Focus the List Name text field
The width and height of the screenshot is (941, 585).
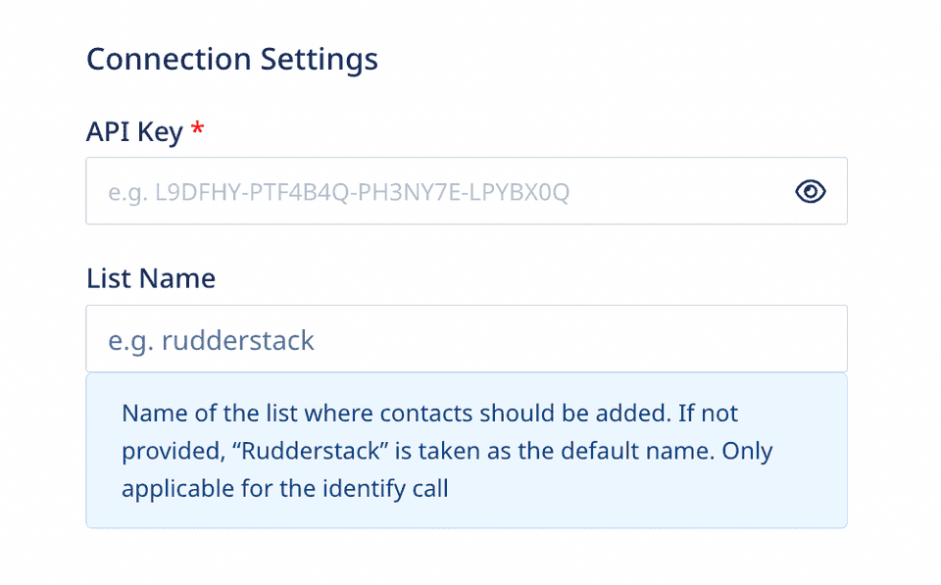[x=467, y=338]
